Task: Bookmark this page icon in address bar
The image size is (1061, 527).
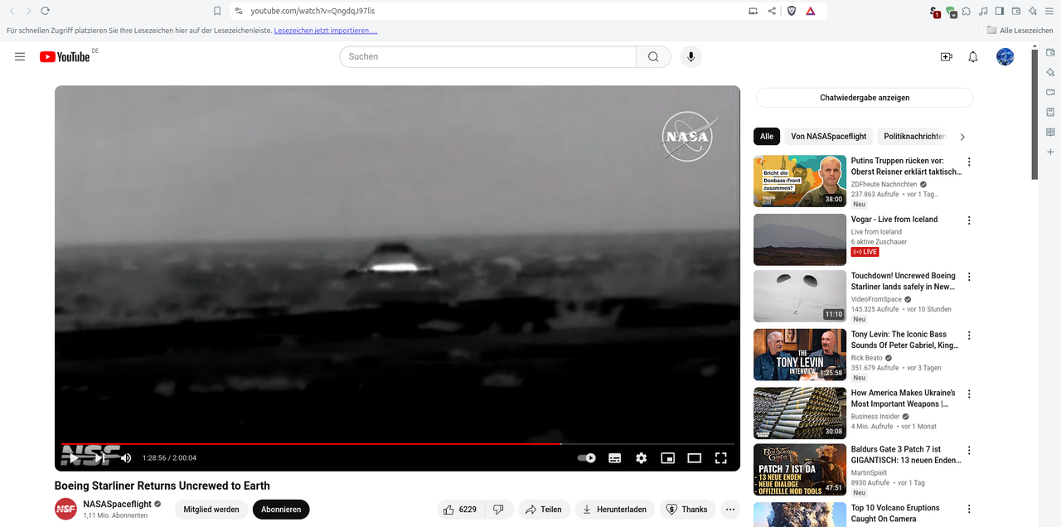Action: pyautogui.click(x=217, y=11)
